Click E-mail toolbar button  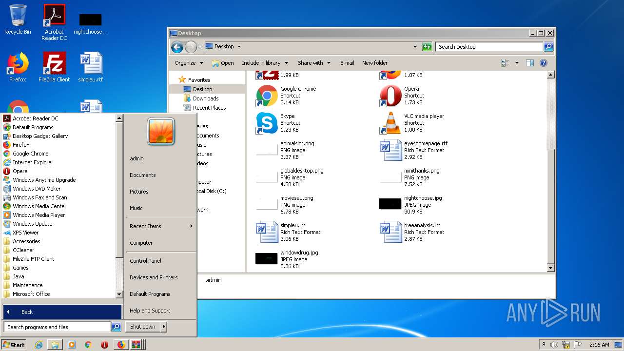pyautogui.click(x=347, y=63)
